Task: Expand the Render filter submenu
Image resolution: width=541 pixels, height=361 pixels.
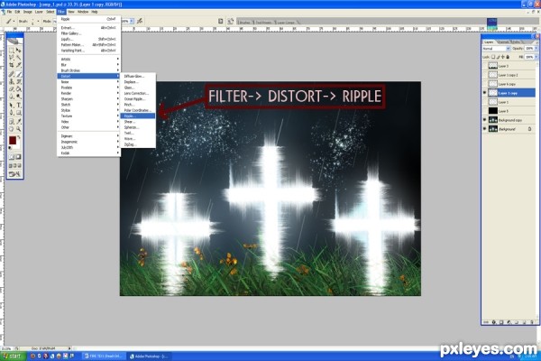Action: pos(88,93)
